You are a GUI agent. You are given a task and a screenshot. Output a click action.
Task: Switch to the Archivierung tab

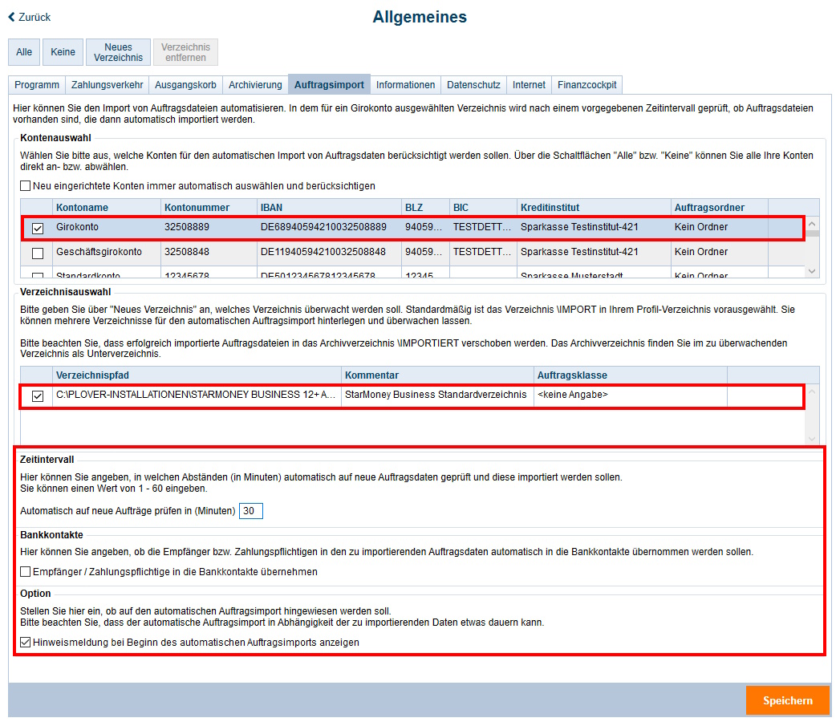pos(255,85)
